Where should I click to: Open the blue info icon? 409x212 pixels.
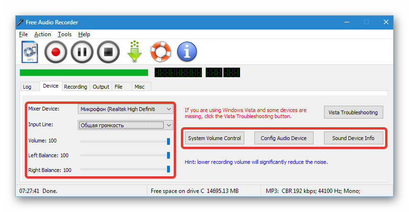click(x=187, y=51)
